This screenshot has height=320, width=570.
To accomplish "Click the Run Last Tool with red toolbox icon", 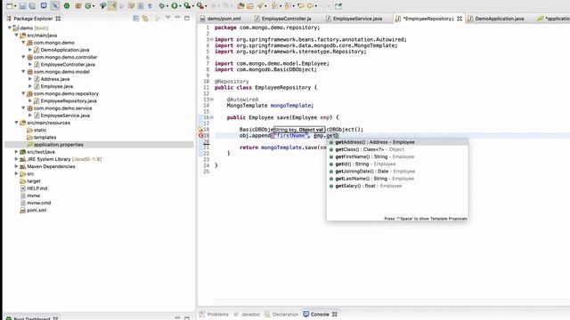I will (199, 6).
